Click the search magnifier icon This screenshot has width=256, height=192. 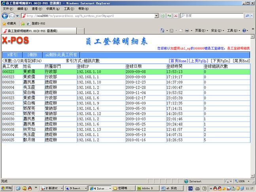coord(247,15)
